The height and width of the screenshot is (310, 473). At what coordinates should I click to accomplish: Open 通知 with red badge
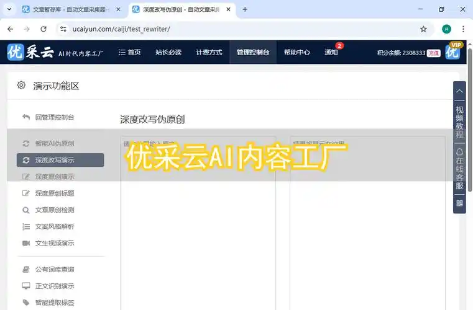[x=331, y=52]
